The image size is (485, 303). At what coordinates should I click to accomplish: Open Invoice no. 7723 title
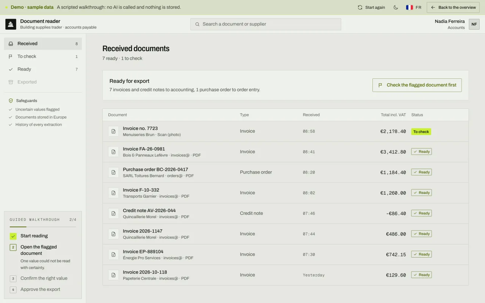(140, 128)
